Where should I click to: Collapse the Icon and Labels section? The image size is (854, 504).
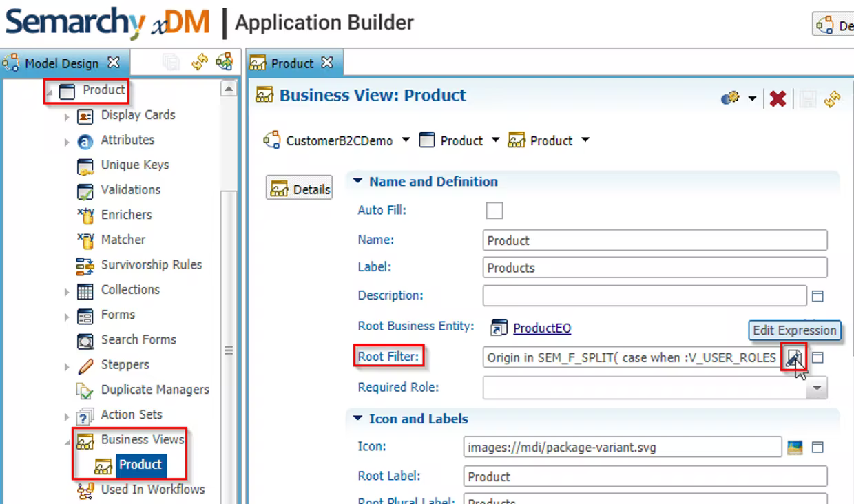357,419
